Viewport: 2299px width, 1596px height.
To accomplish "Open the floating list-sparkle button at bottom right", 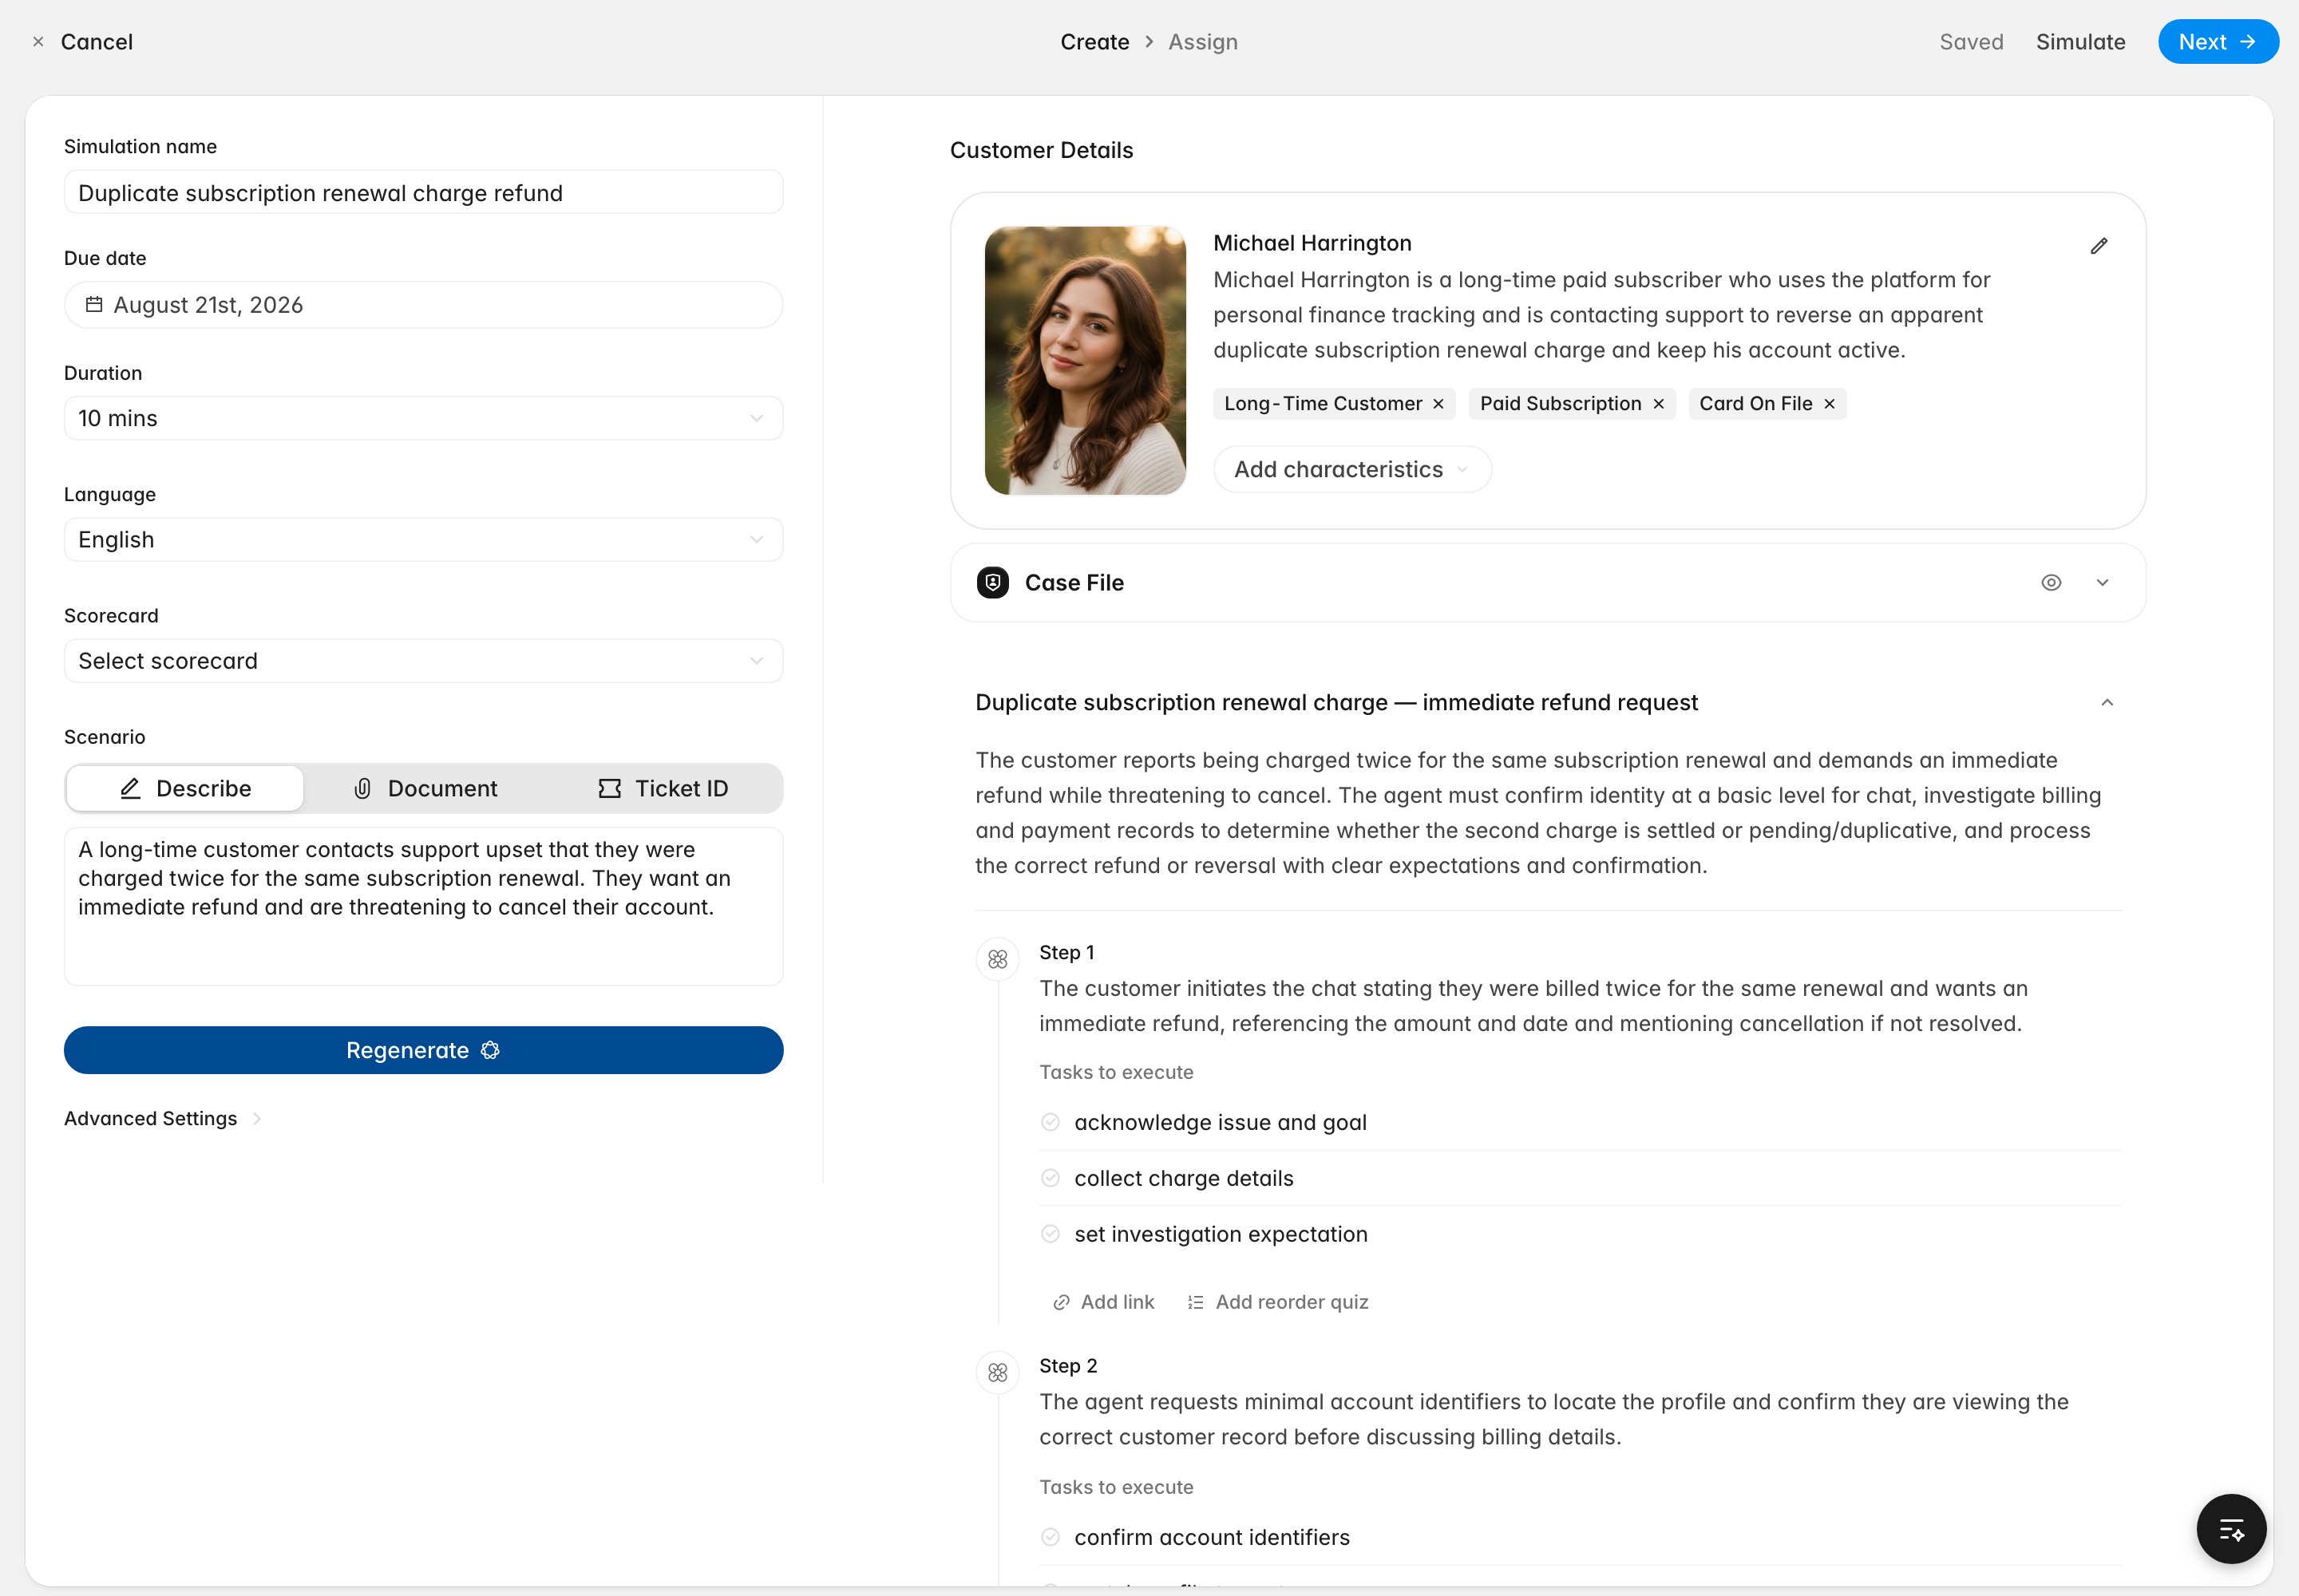I will (x=2231, y=1529).
